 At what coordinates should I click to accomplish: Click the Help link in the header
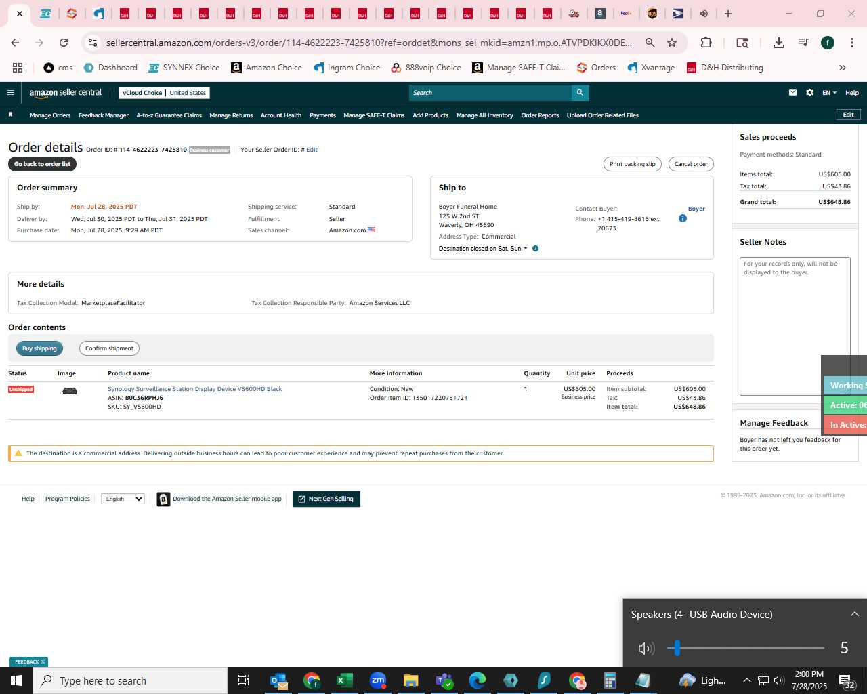(x=852, y=93)
